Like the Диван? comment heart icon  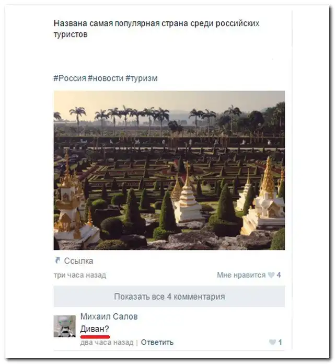pos(272,342)
